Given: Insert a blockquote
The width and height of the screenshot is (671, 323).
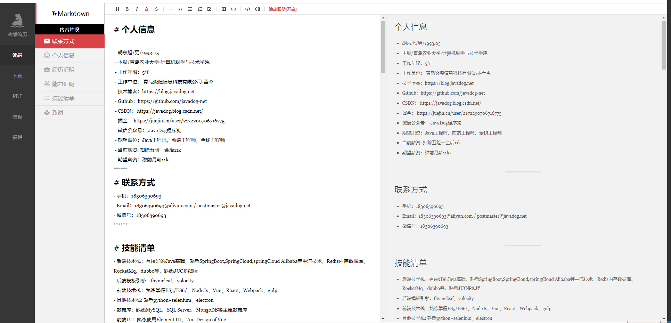Looking at the screenshot, I should point(180,9).
